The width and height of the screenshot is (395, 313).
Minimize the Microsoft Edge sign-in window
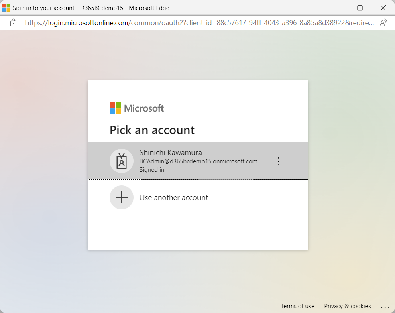337,8
